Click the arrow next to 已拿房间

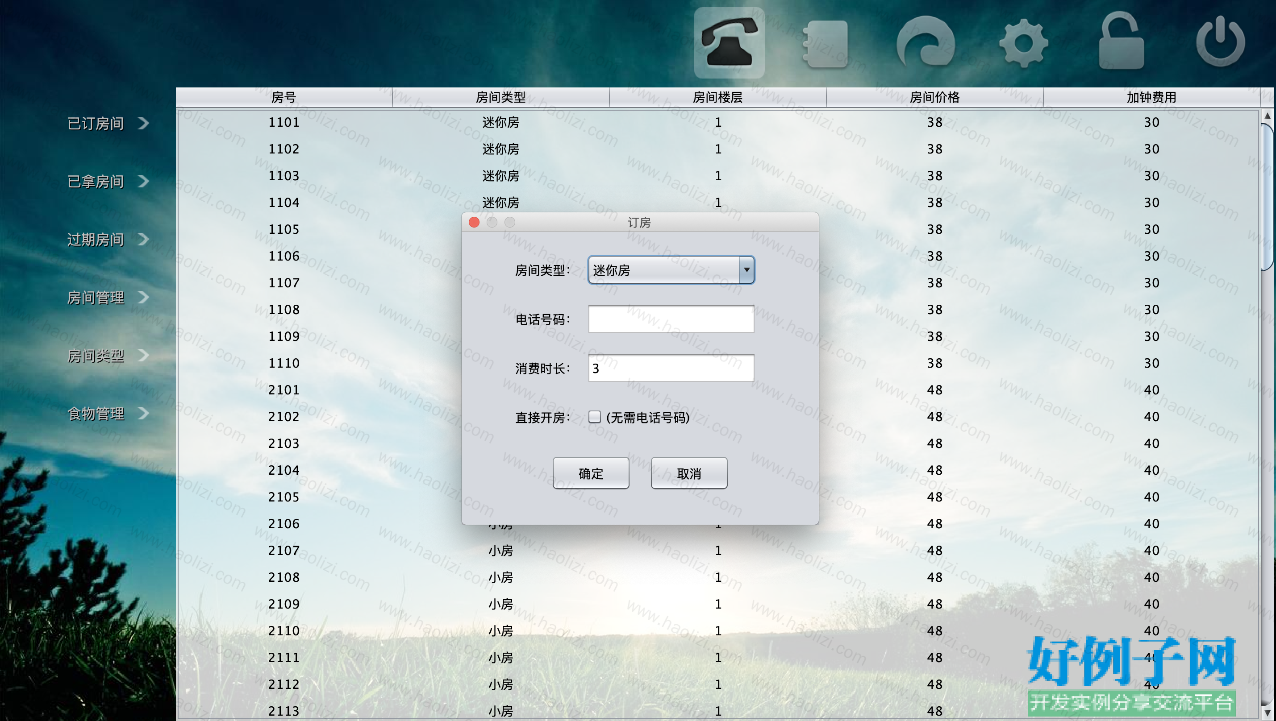tap(143, 181)
